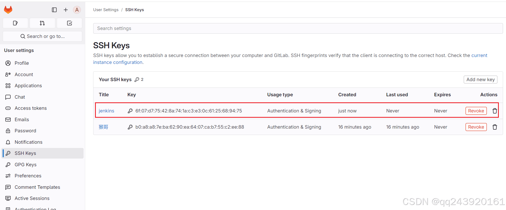Click the GitLab logo icon
506x210 pixels.
click(8, 10)
